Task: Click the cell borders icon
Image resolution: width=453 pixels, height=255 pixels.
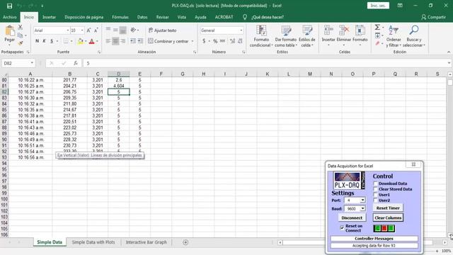Action: (66, 41)
